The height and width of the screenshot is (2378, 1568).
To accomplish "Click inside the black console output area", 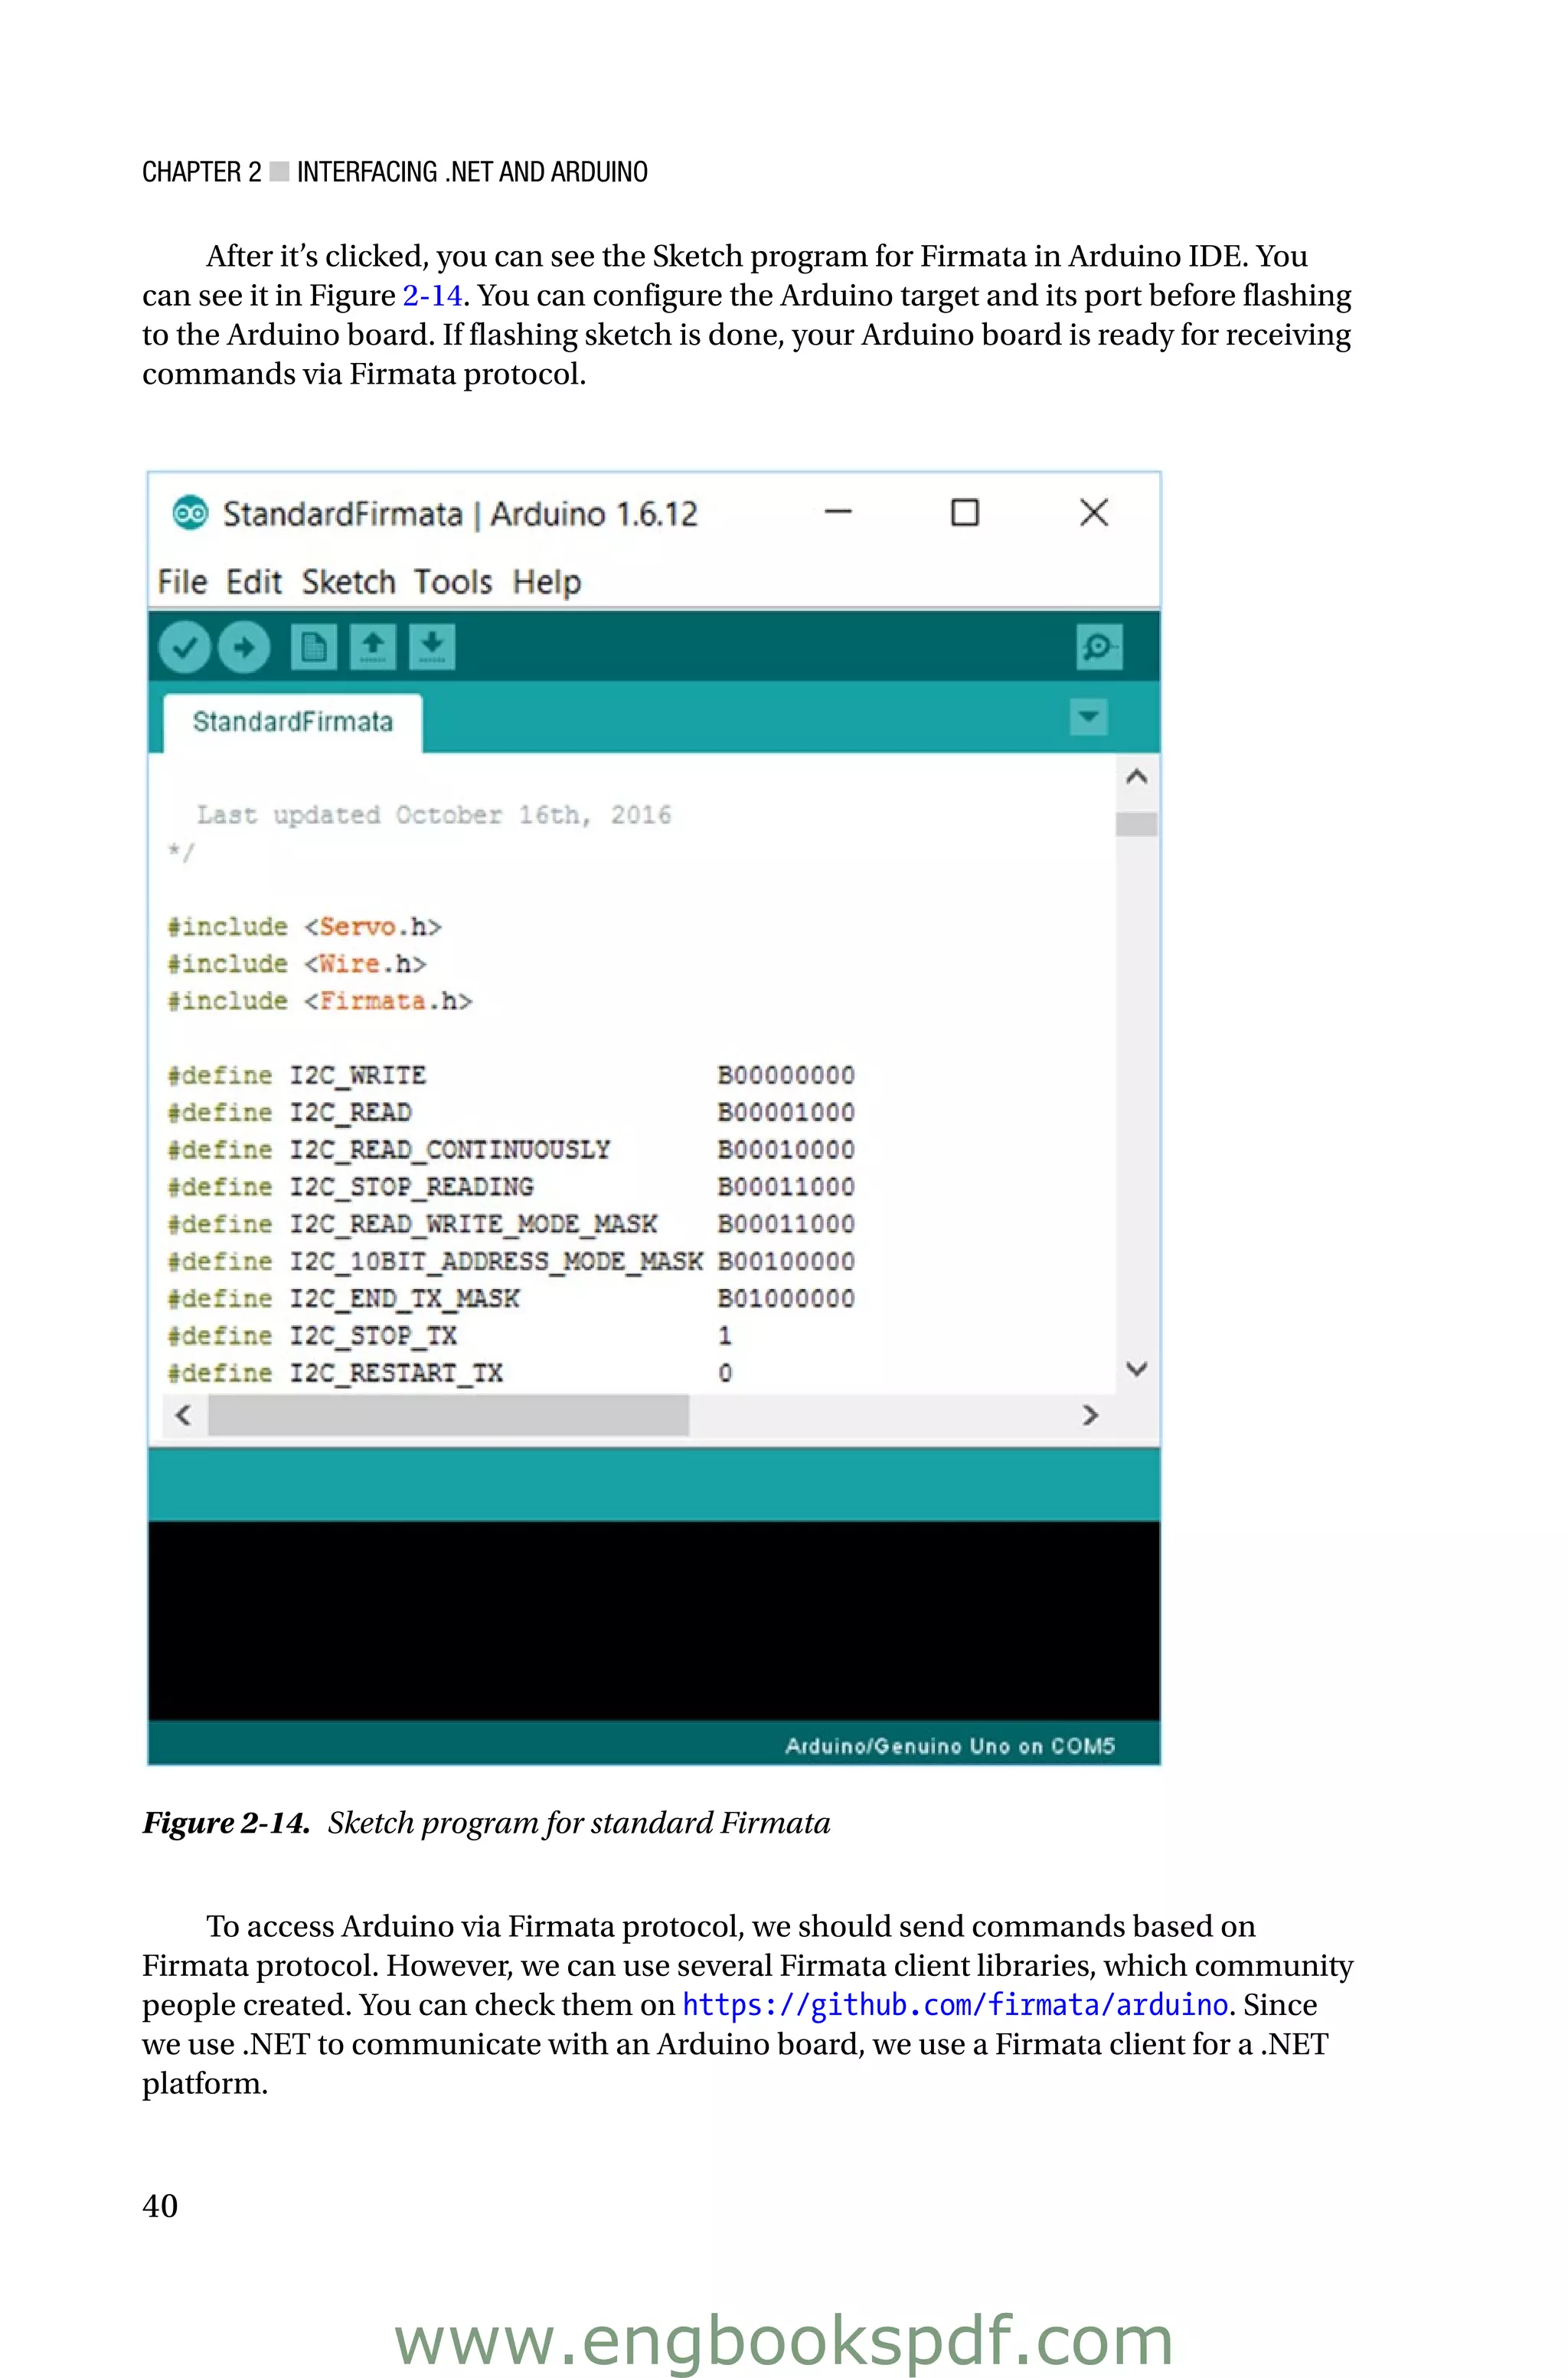I will [654, 1620].
